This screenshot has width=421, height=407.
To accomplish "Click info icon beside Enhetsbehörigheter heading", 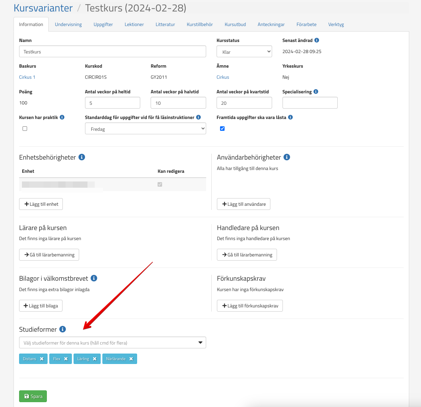I will (x=82, y=157).
